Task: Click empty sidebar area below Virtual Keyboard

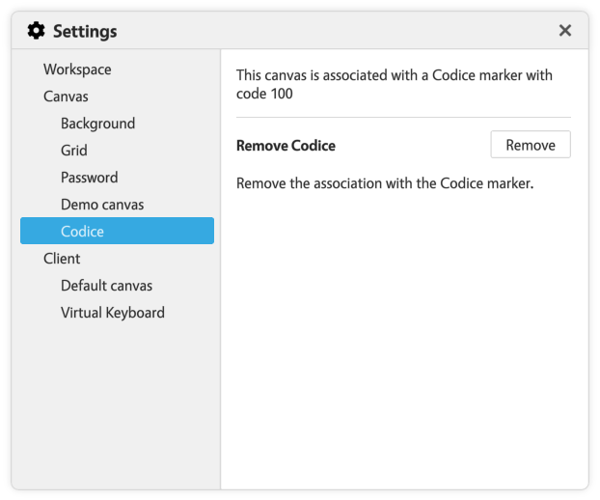Action: pyautogui.click(x=116, y=405)
